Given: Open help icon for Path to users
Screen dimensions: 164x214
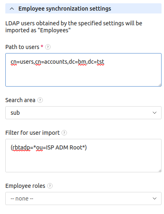Looking at the screenshot, I should pyautogui.click(x=48, y=47).
